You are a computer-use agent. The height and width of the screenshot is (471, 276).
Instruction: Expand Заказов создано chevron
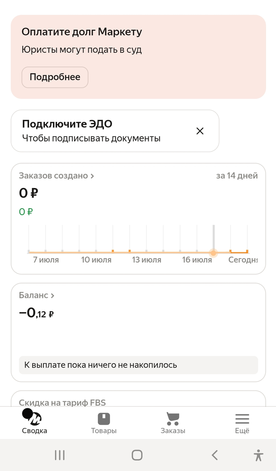point(92,176)
